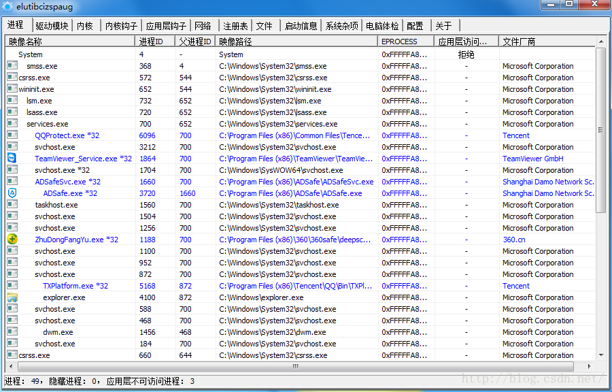Viewport: 612px width, 392px height.
Task: Click the 360.cn vendor cell
Action: (513, 240)
